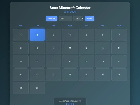
Task: Click the Alex 2026 subtitle
Action: point(70,12)
